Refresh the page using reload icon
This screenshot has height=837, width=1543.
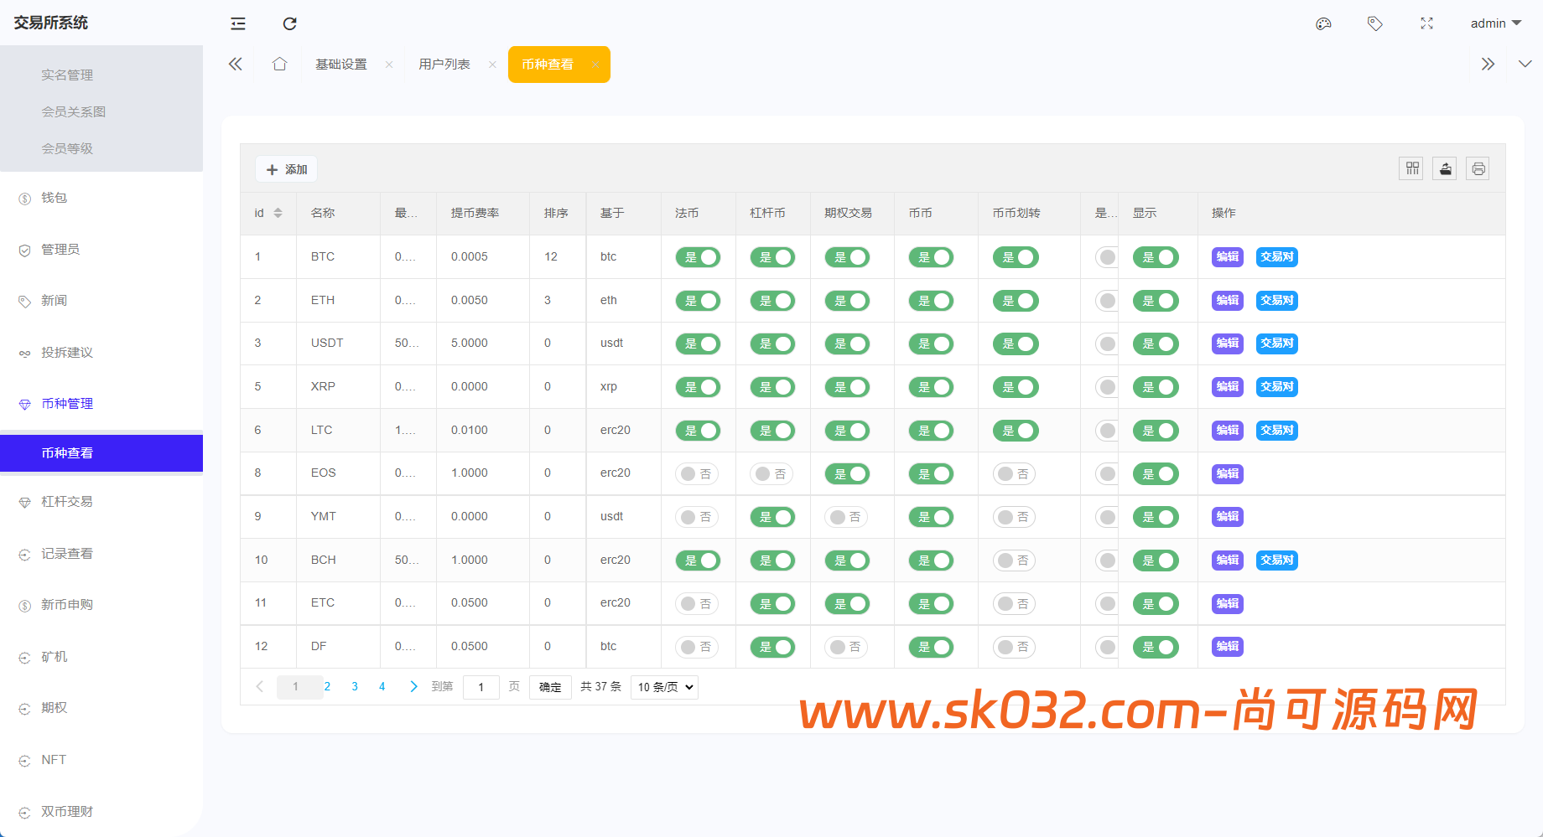(289, 23)
